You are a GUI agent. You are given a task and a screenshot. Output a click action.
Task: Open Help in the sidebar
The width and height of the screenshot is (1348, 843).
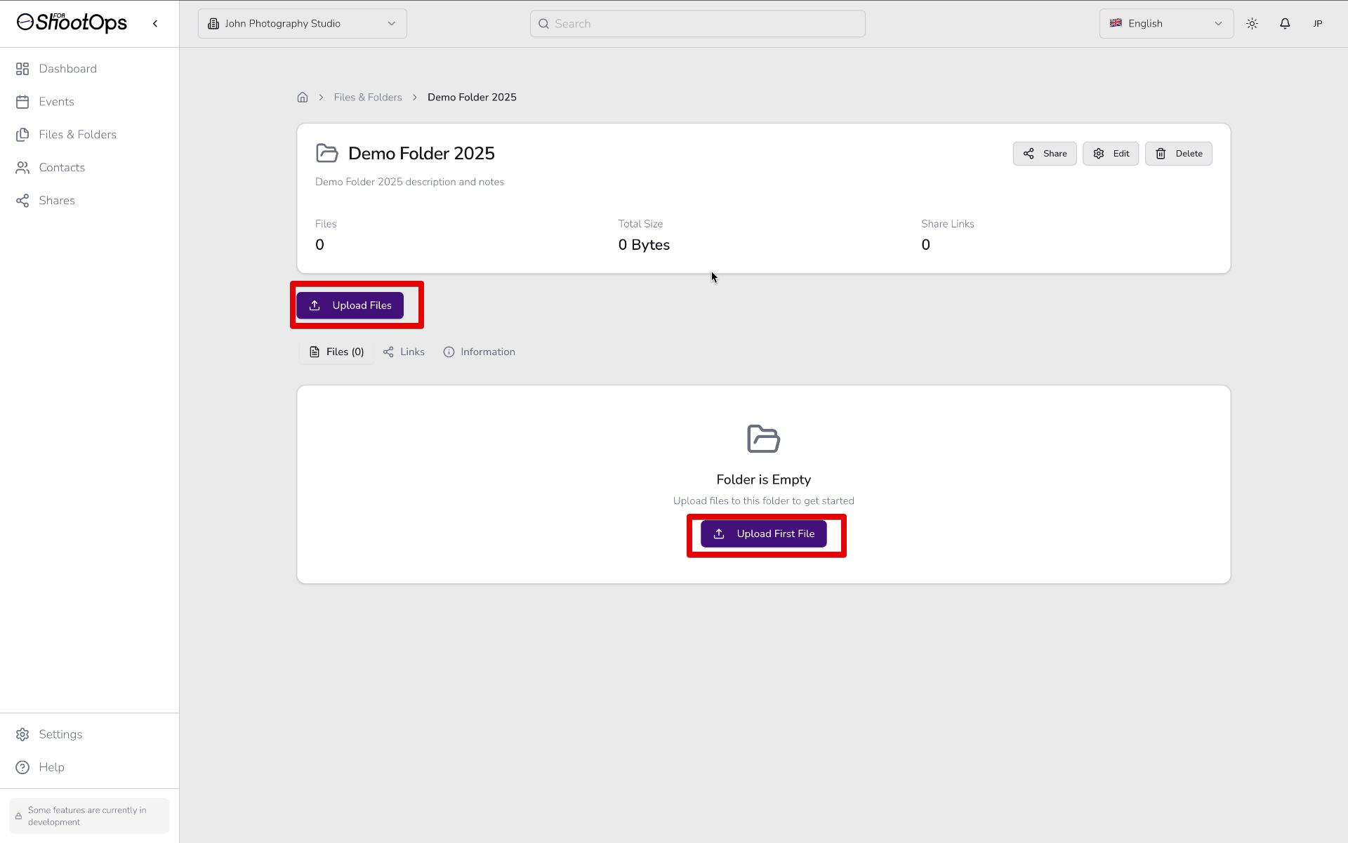coord(51,767)
